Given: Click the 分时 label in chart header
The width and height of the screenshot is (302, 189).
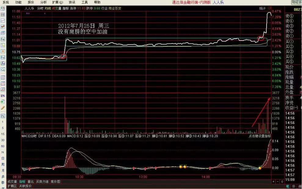Looking at the screenshot, I should 40,8.
